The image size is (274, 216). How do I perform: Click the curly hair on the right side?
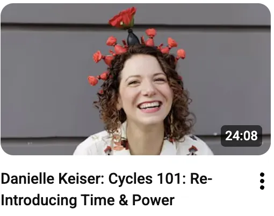[181, 104]
